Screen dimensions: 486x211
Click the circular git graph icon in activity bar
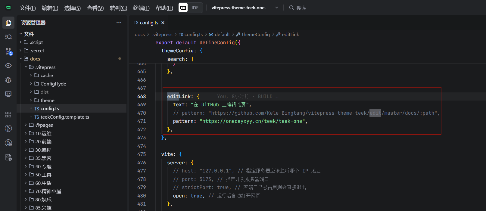point(8,129)
